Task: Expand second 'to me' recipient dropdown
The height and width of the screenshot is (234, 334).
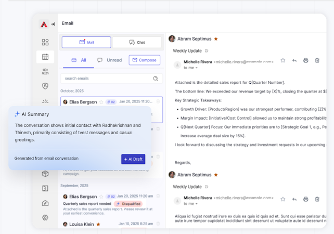Action: (x=197, y=204)
